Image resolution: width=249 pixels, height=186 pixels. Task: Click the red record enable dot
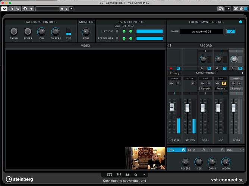[171, 68]
